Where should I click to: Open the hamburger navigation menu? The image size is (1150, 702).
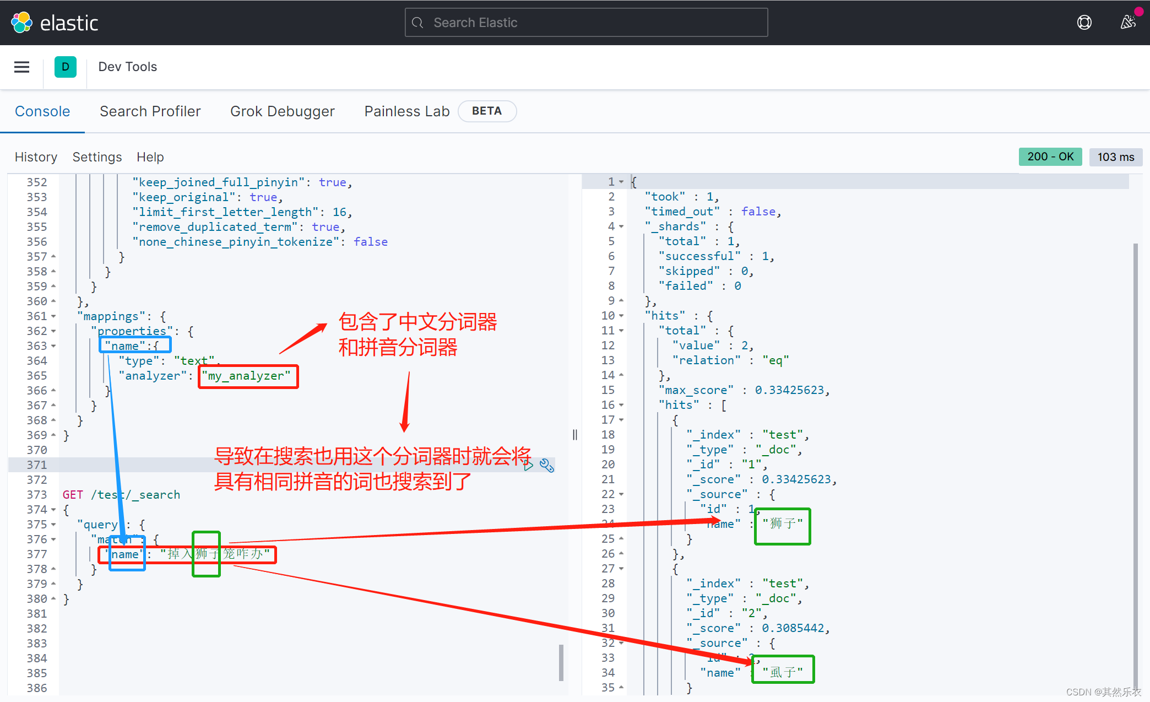click(x=21, y=67)
